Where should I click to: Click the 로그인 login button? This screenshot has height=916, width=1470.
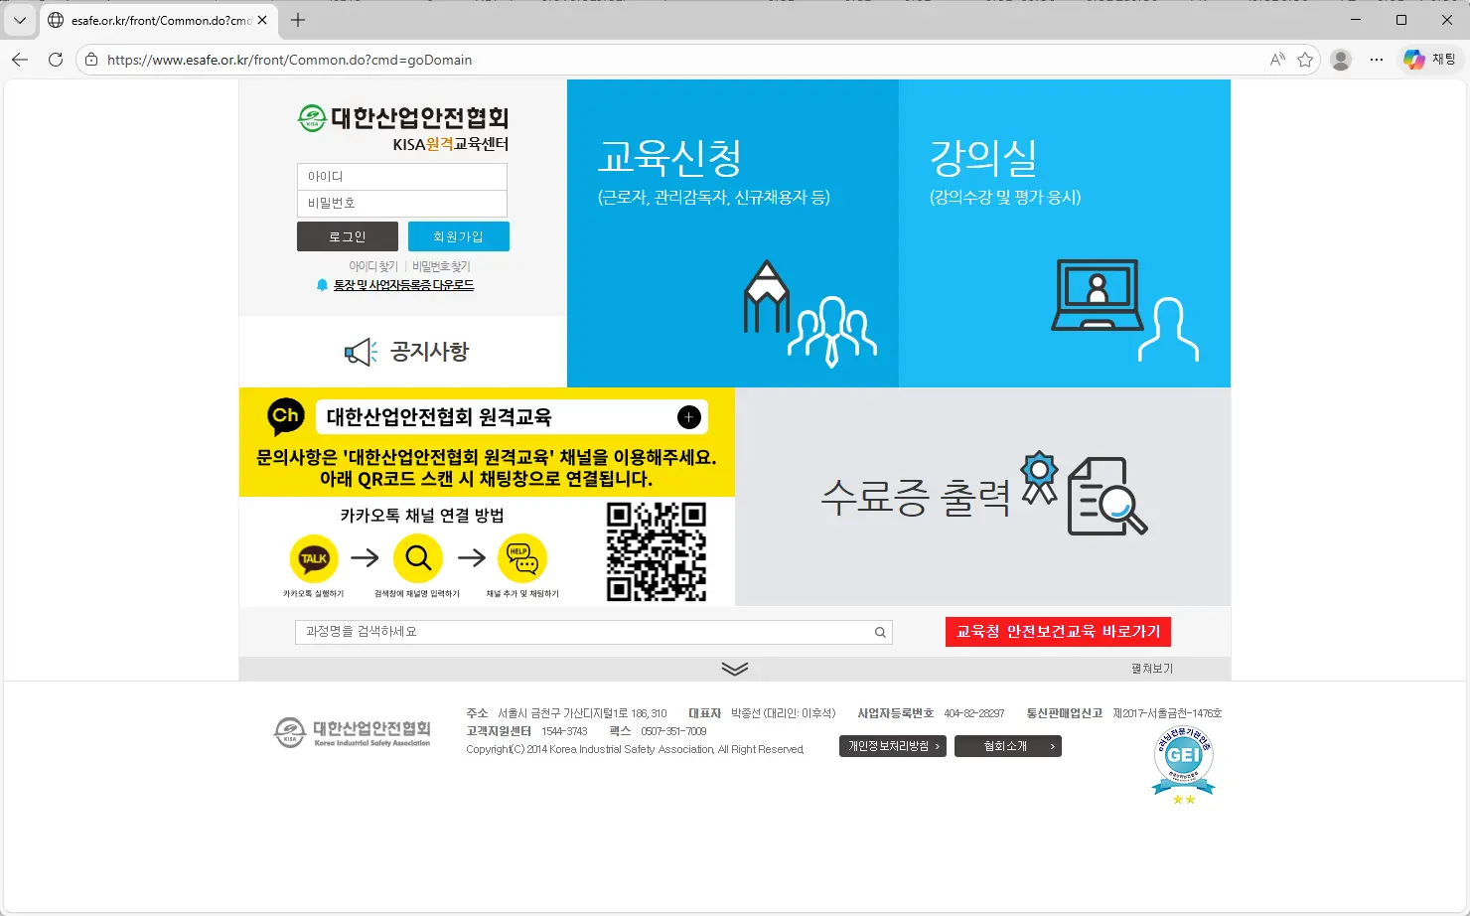click(347, 235)
